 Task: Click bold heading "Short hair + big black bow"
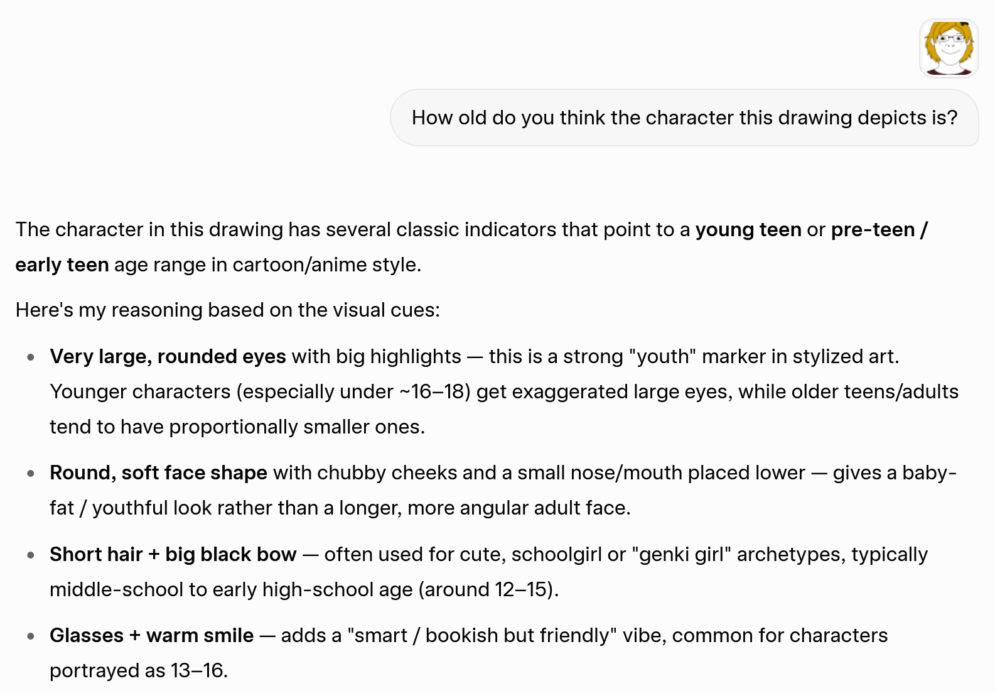pos(173,555)
